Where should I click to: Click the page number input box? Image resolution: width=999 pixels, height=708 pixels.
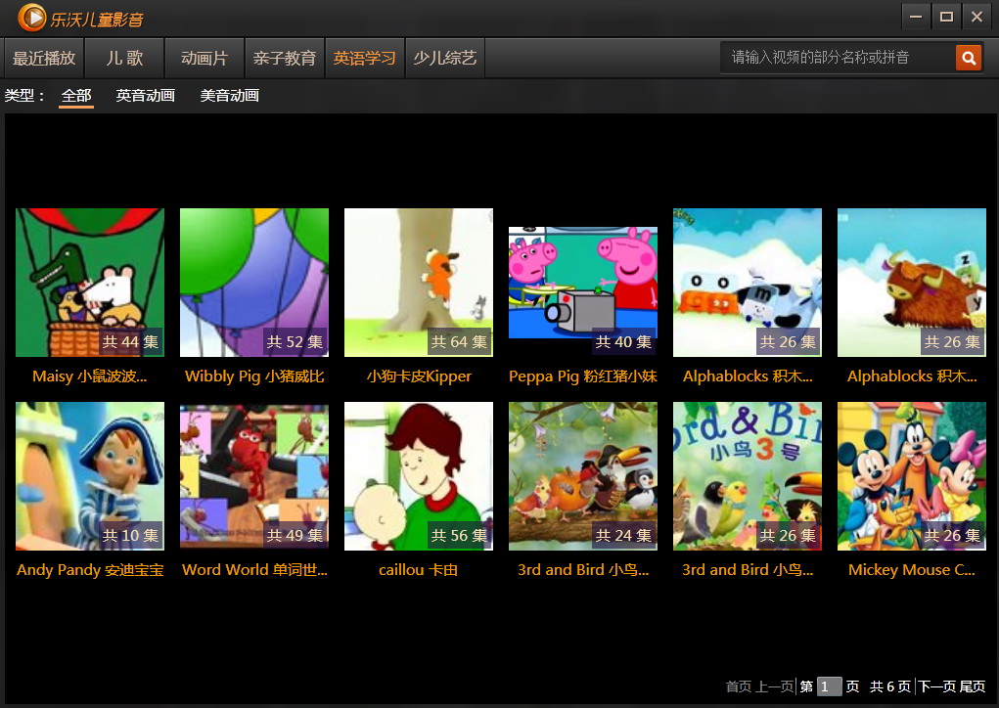click(x=829, y=686)
